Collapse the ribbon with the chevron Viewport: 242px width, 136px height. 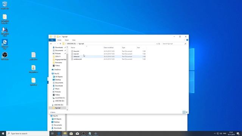tap(185, 40)
